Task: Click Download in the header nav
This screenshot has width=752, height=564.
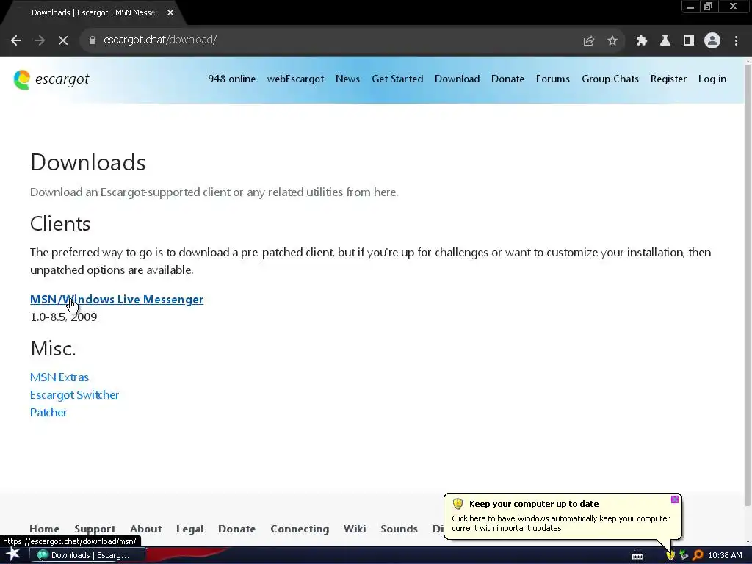Action: (457, 79)
